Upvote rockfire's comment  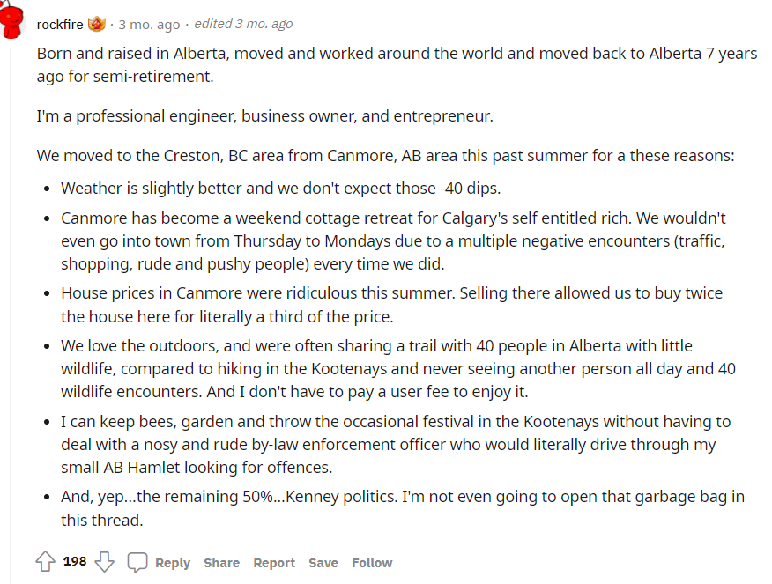(45, 562)
